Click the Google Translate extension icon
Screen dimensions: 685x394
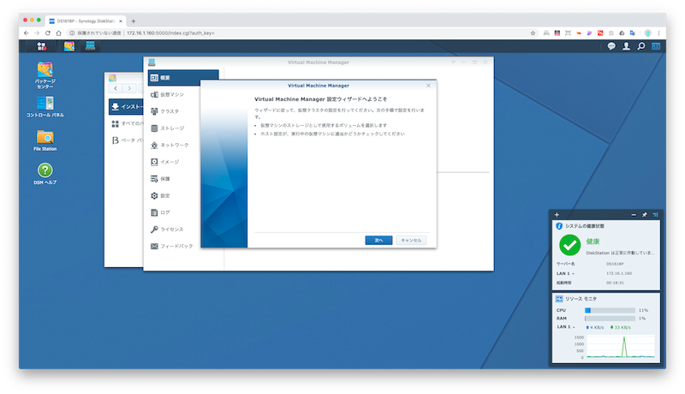click(632, 33)
